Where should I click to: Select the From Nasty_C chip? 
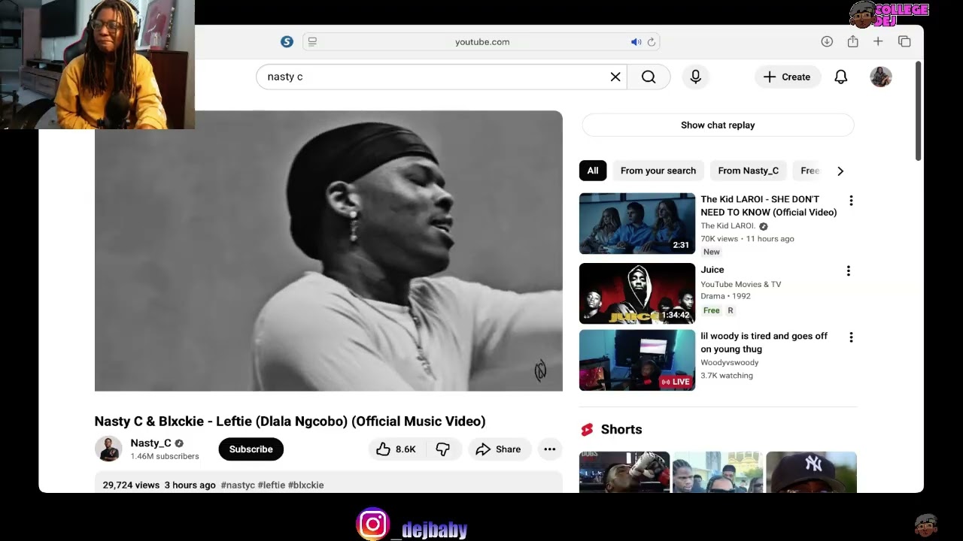tap(748, 171)
